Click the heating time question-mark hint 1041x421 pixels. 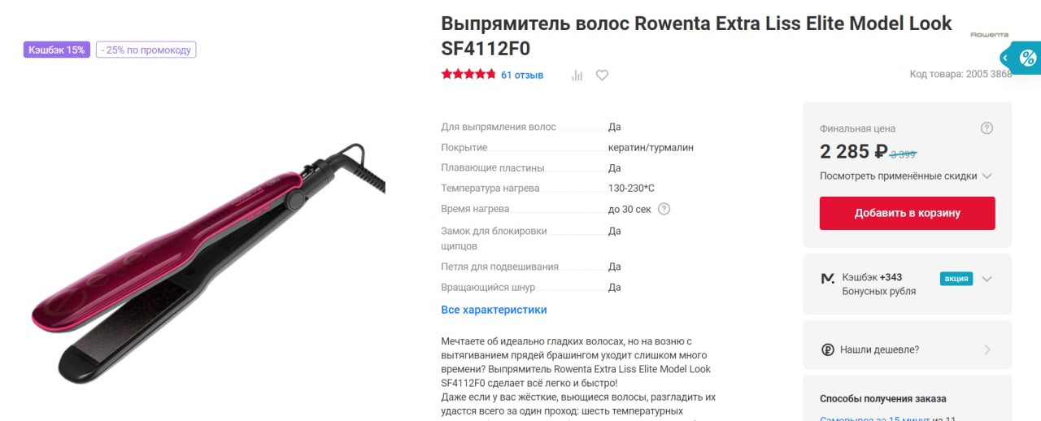(x=664, y=209)
